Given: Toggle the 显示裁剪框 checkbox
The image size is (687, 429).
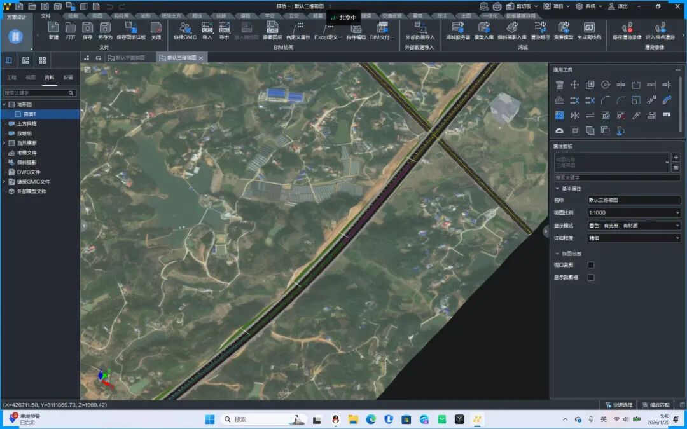Looking at the screenshot, I should click(590, 278).
